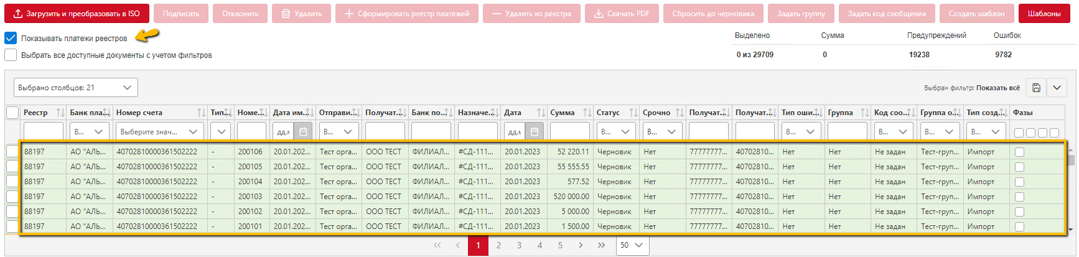Click 'Сформировать реестр платежей' button
The width and height of the screenshot is (1079, 257).
click(x=407, y=13)
